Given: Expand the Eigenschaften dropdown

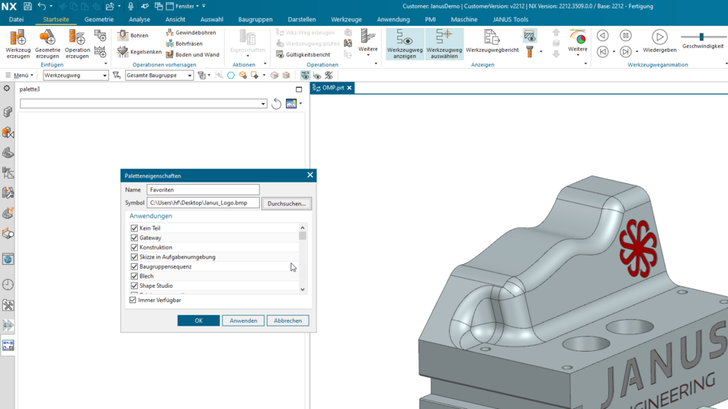Looking at the screenshot, I should 248,43.
